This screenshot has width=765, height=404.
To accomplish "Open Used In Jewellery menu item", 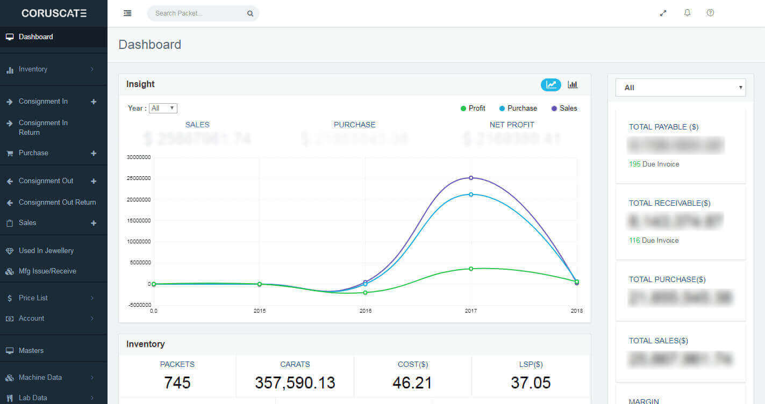I will pyautogui.click(x=46, y=251).
